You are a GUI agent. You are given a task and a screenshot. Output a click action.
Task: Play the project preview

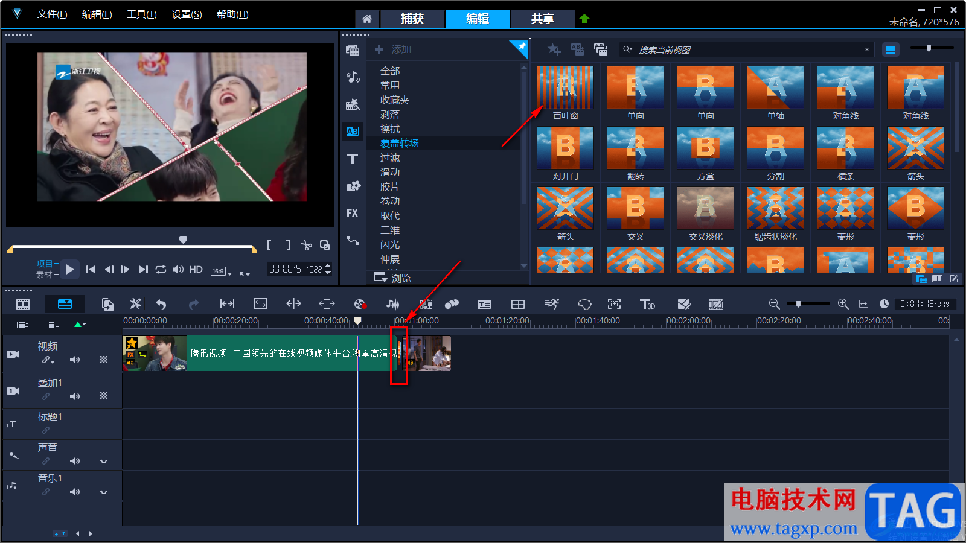[70, 270]
